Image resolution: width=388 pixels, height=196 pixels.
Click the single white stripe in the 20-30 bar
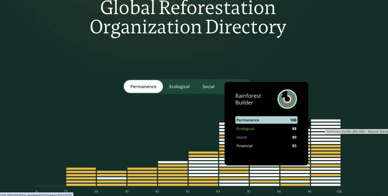(x=112, y=178)
